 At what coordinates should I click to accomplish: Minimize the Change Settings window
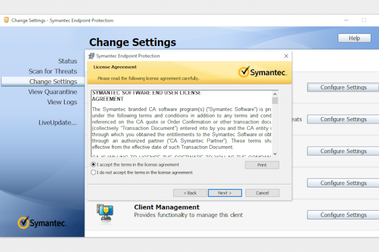[x=346, y=20]
